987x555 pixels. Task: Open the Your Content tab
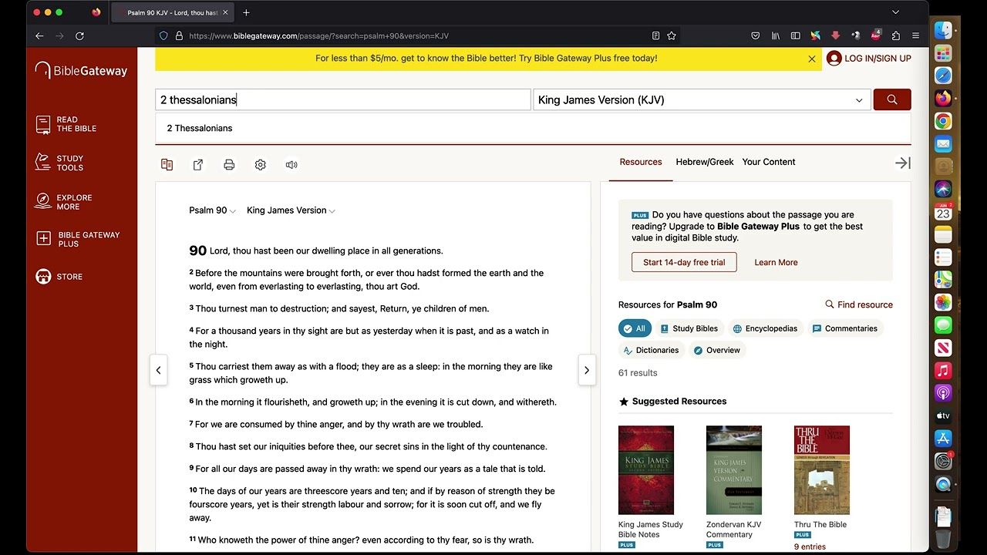(x=768, y=162)
